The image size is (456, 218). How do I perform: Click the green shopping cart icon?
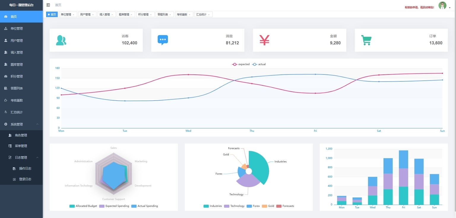[366, 40]
